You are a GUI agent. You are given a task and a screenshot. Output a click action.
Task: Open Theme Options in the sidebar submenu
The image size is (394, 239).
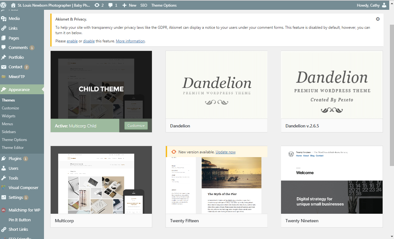[x=14, y=139]
